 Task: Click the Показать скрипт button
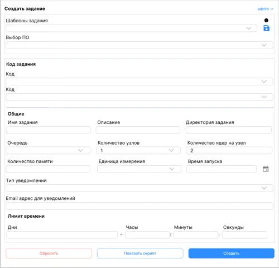click(140, 253)
